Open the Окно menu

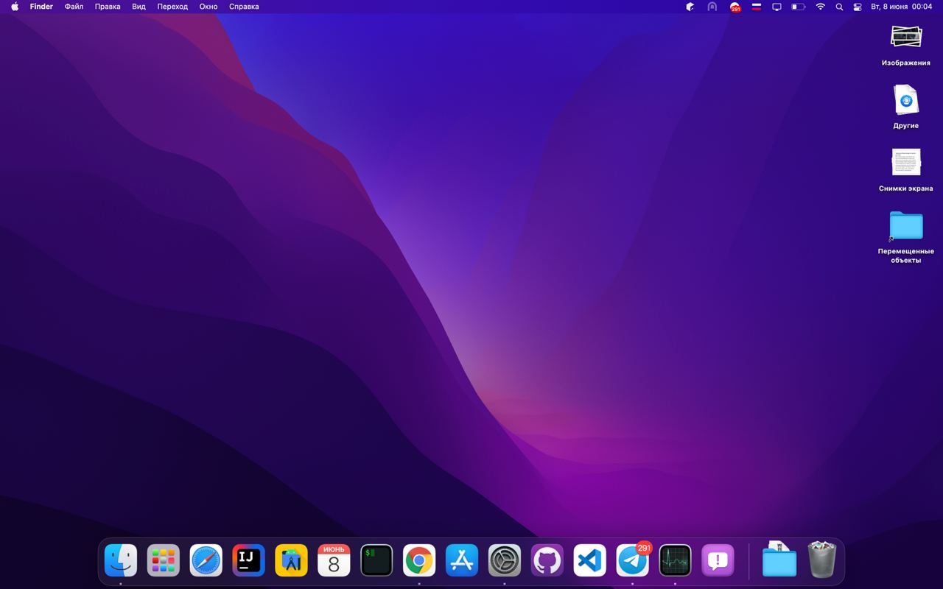pos(208,7)
